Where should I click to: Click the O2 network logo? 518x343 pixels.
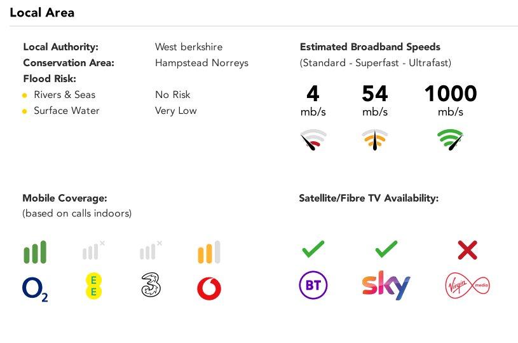[x=35, y=290]
